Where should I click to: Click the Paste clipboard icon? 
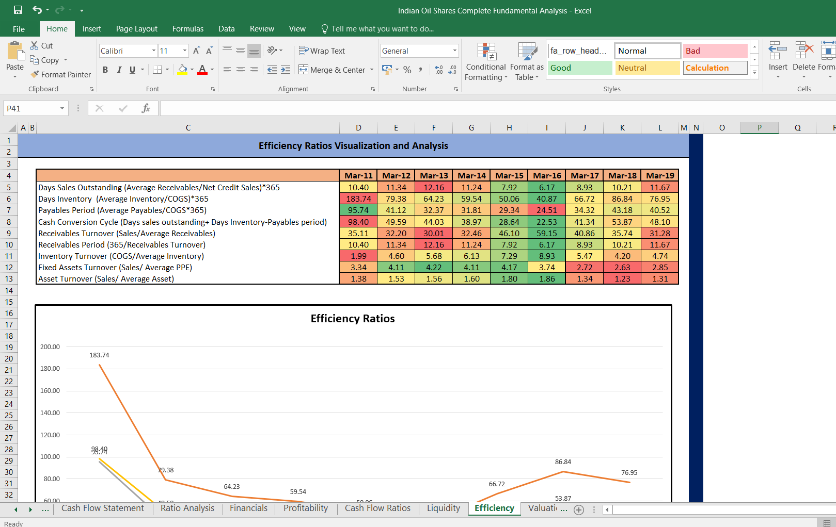pos(15,52)
